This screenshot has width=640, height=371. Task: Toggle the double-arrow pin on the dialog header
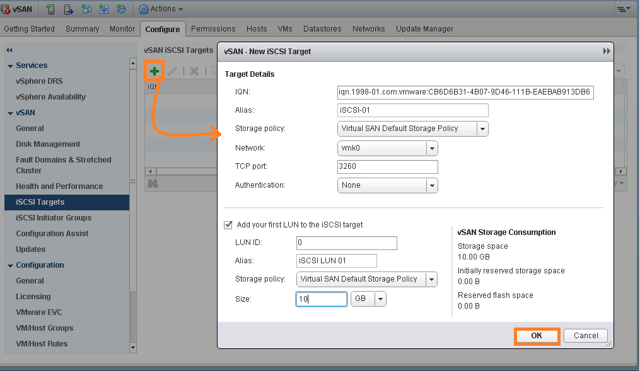[x=606, y=51]
